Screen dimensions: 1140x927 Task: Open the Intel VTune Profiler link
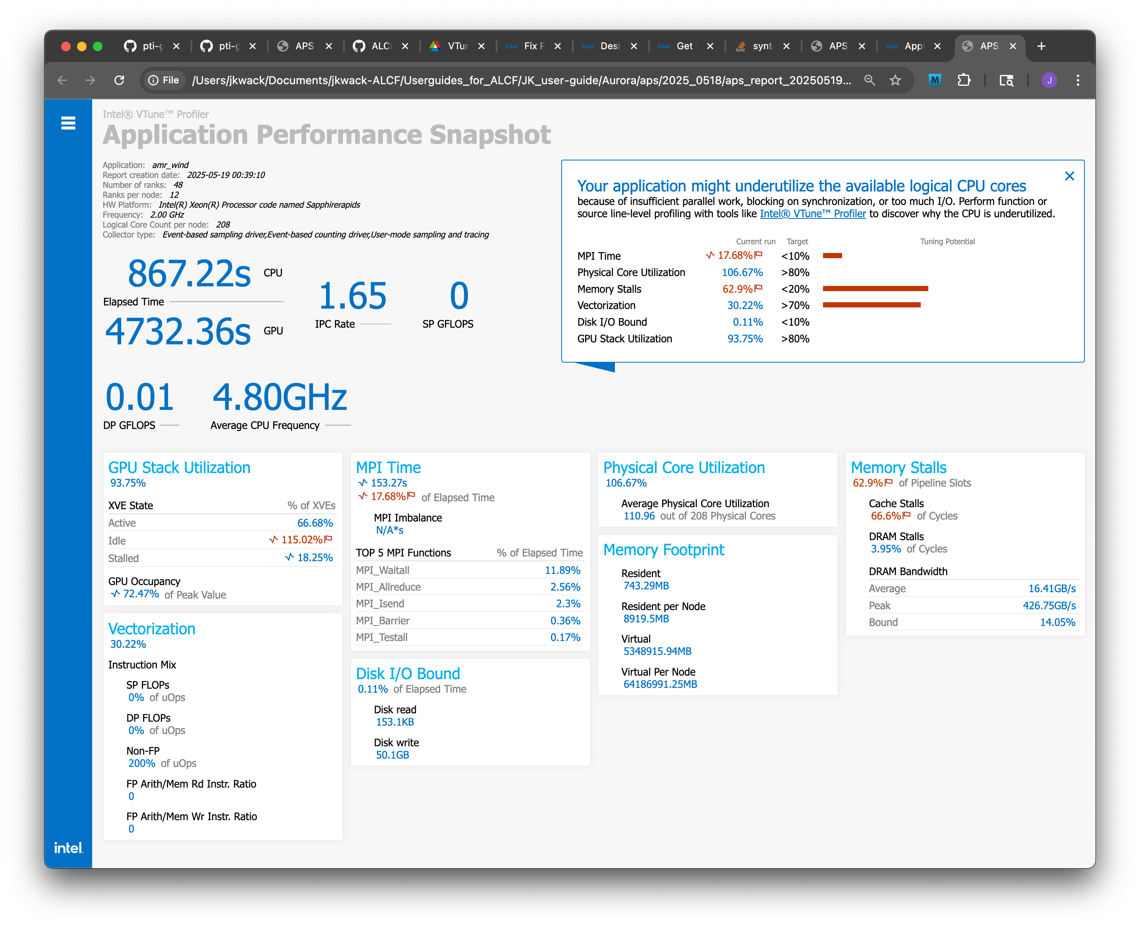tap(812, 214)
